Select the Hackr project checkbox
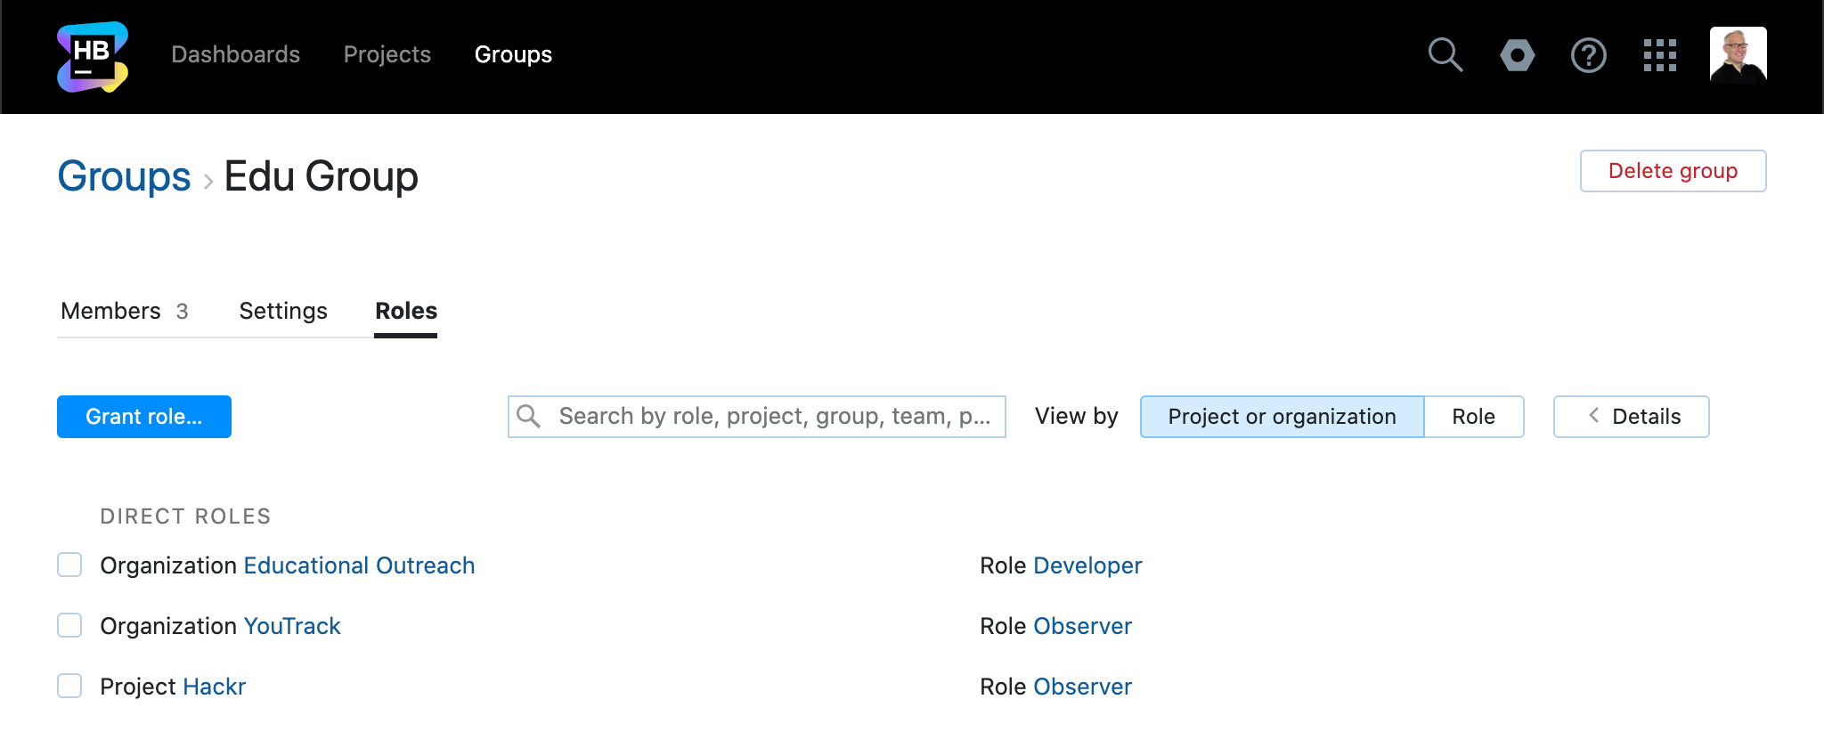This screenshot has height=748, width=1824. tap(69, 686)
